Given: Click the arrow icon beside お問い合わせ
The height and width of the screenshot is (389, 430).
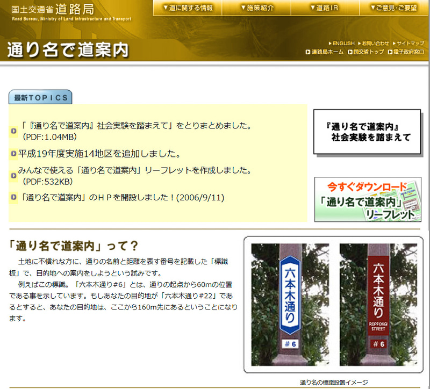Looking at the screenshot, I should [359, 44].
